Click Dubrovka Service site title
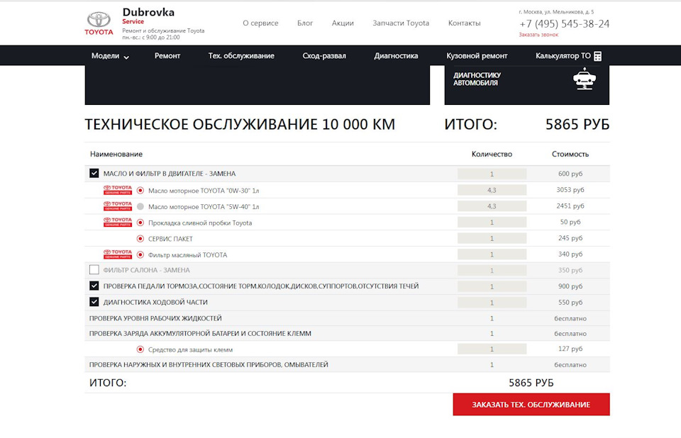The height and width of the screenshot is (438, 681). pos(148,16)
